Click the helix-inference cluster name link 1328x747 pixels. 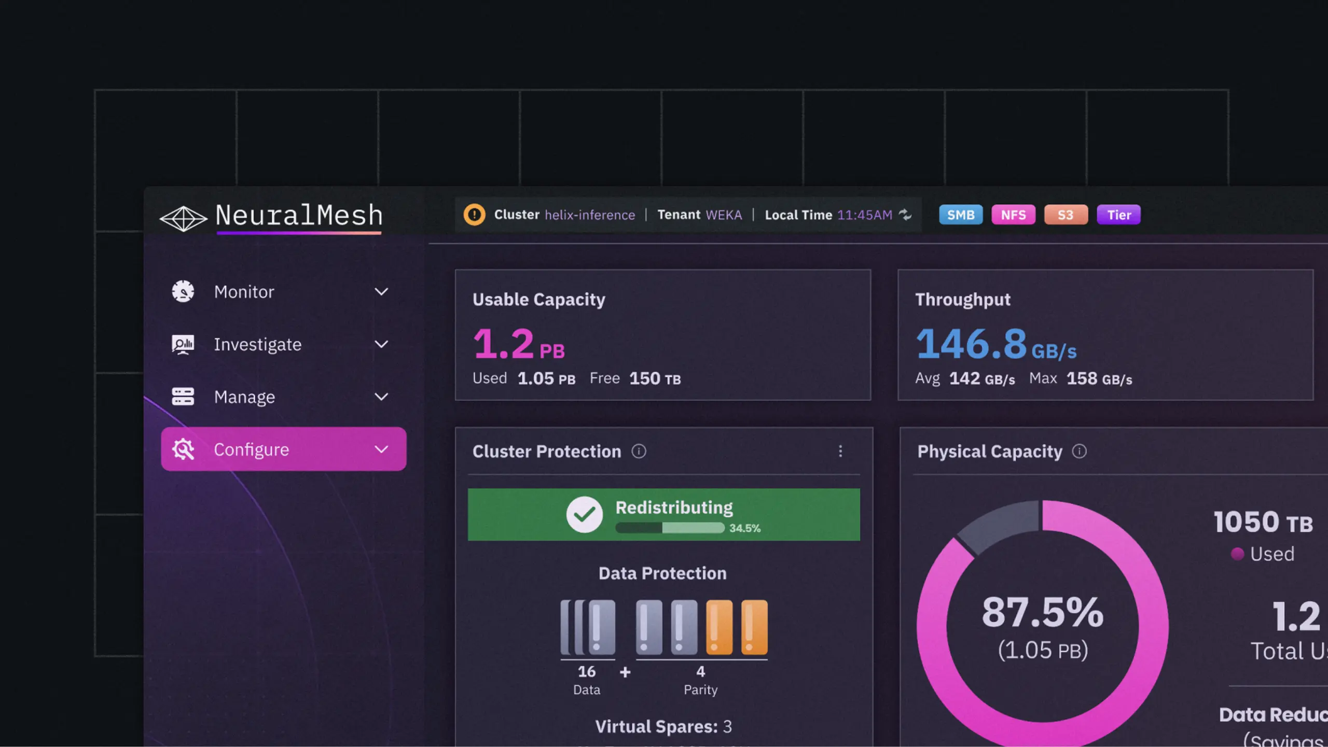coord(590,215)
